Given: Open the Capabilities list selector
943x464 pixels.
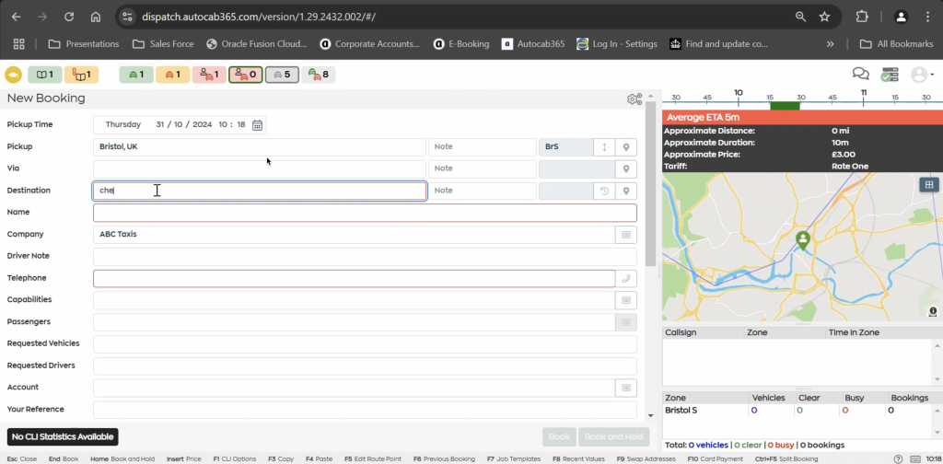Looking at the screenshot, I should point(626,300).
